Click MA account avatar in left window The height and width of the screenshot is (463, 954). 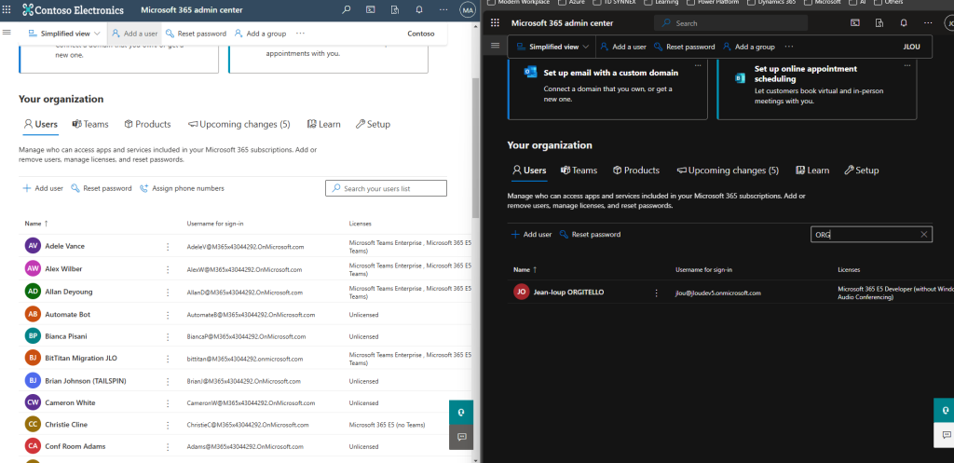[x=468, y=9]
